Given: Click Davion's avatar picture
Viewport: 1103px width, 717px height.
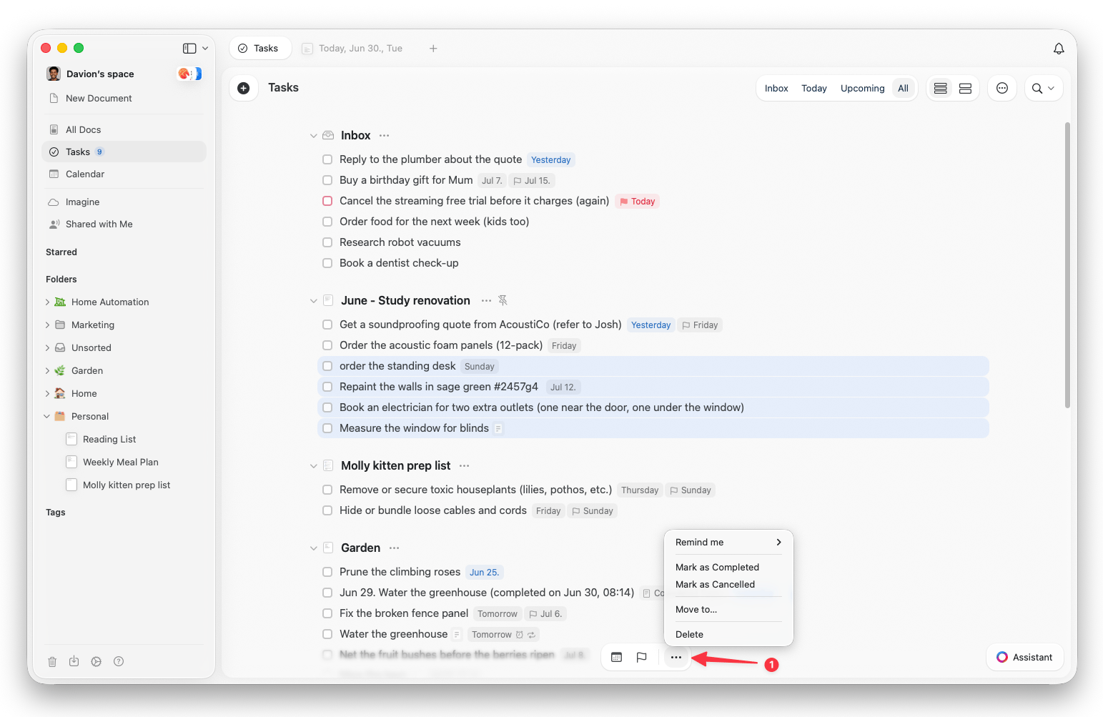Looking at the screenshot, I should coord(54,74).
